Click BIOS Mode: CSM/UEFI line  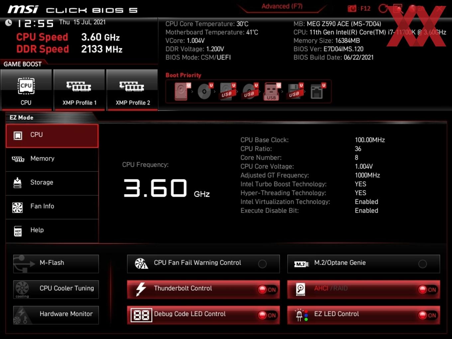[198, 57]
